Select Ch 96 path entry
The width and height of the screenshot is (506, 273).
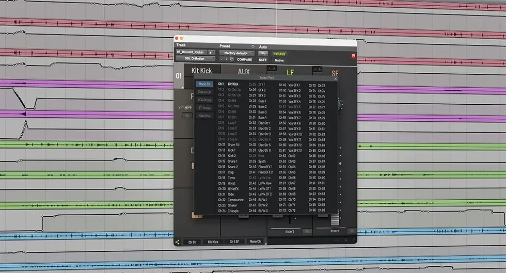pyautogui.click(x=317, y=210)
